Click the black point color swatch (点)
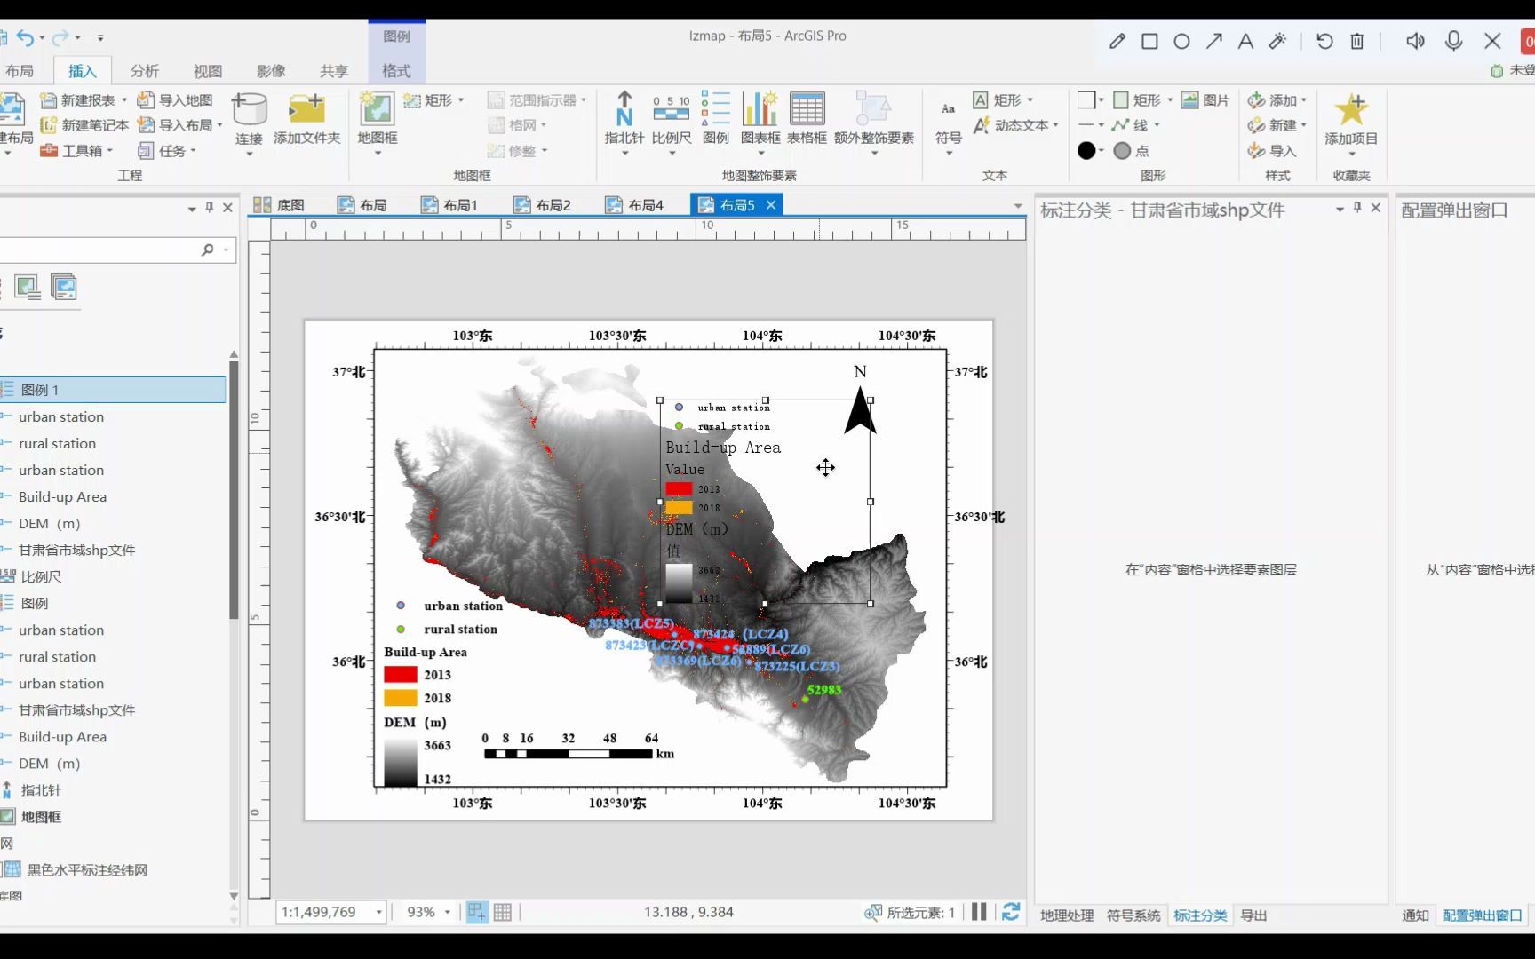This screenshot has height=959, width=1535. point(1087,150)
